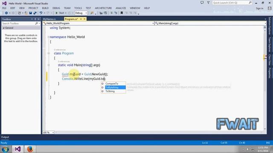Image resolution: width=273 pixels, height=153 pixels.
Task: Open the HELP menu
Action: 147,8
